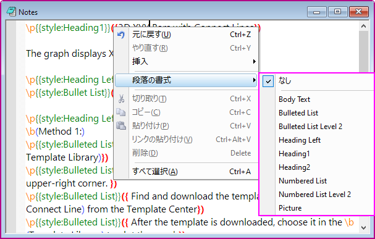Click the text "upper-right corner."
This screenshot has height=239, width=375.
tap(67, 183)
